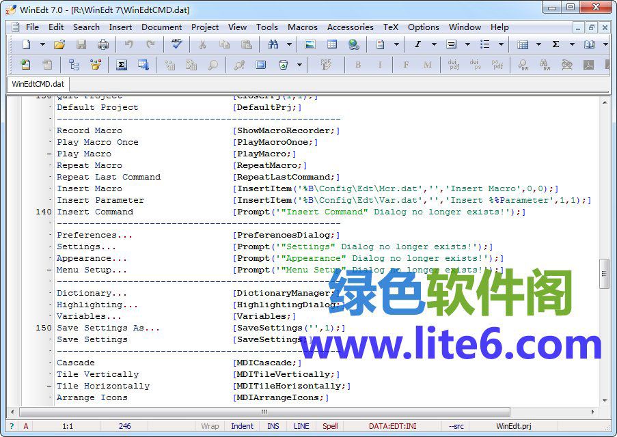Cut selection with the scissors icon

[x=202, y=44]
